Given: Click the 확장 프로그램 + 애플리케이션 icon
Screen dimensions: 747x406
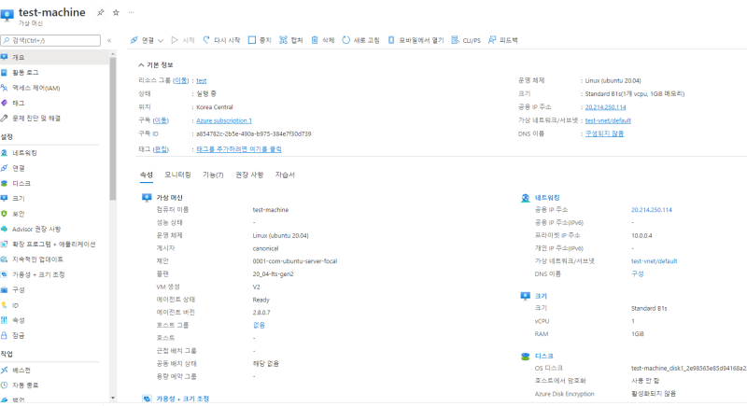Looking at the screenshot, I should point(5,245).
